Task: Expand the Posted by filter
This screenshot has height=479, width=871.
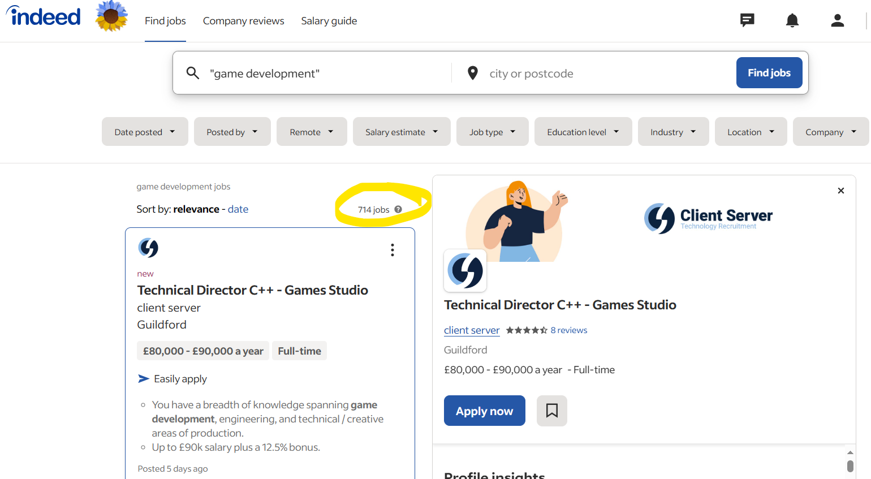Action: pyautogui.click(x=232, y=132)
